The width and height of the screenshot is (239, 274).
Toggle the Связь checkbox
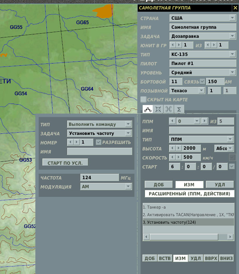pos(202,81)
